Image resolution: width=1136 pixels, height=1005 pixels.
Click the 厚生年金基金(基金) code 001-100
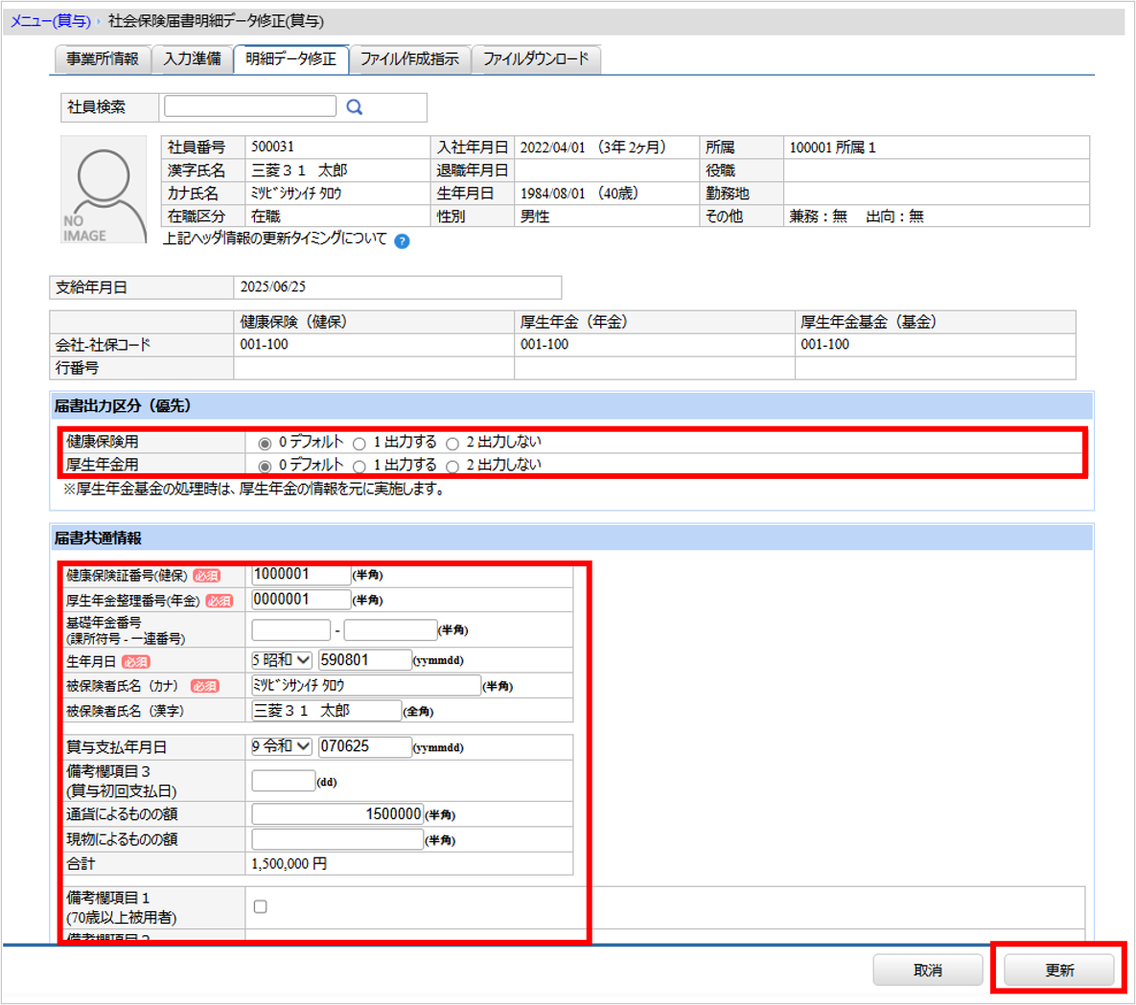click(x=825, y=345)
